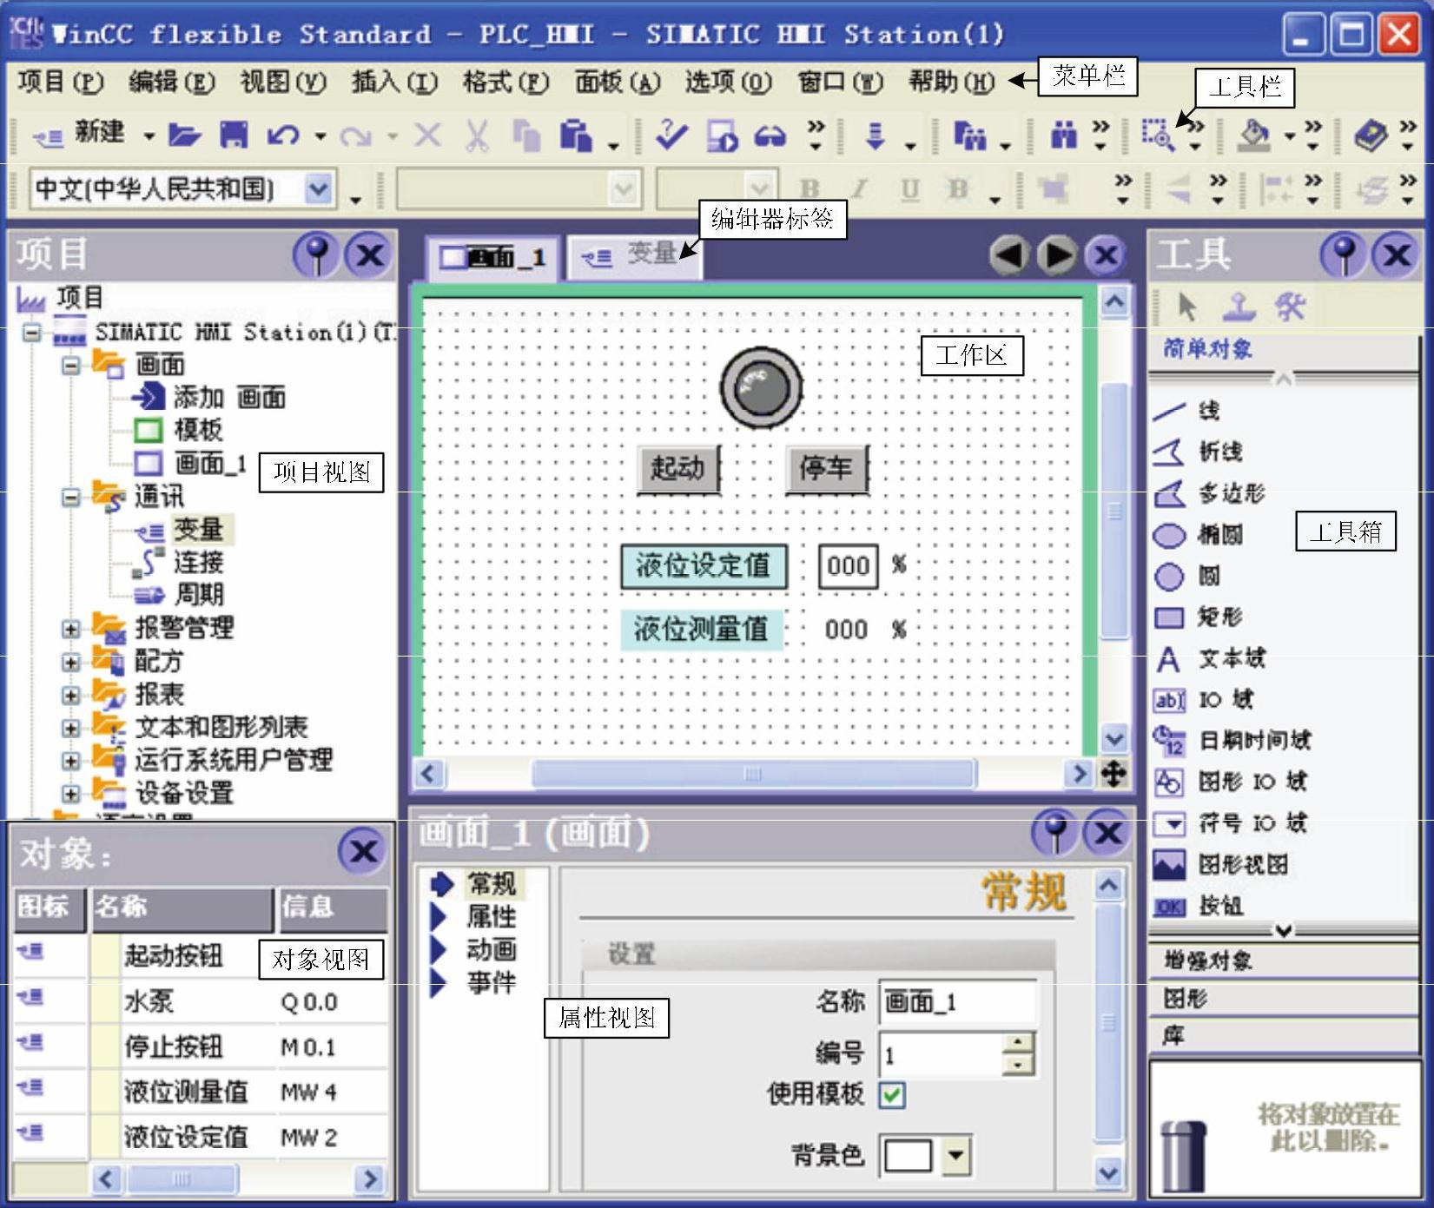
Task: Expand the 报警管理 node
Action: [x=71, y=629]
